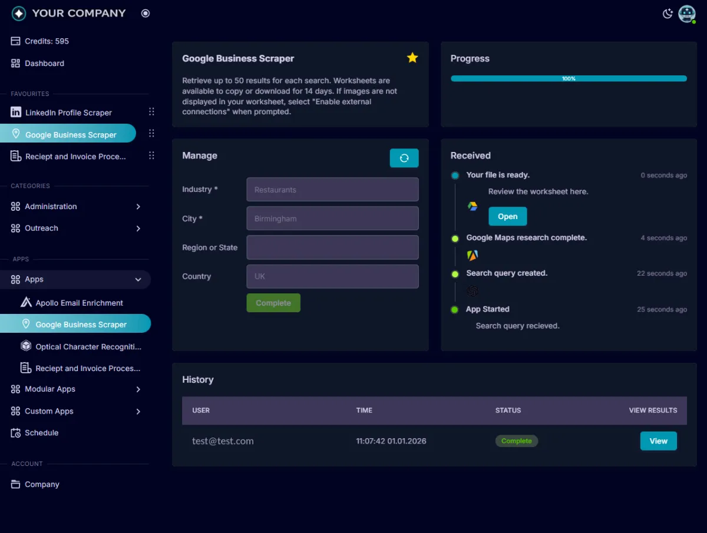The height and width of the screenshot is (533, 707).
Task: Click drag handle beside favourite Google Business Scraper
Action: 151,134
